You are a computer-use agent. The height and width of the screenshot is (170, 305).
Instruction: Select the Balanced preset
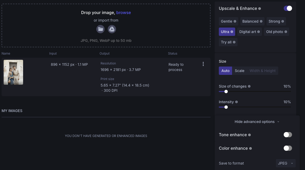pyautogui.click(x=252, y=21)
